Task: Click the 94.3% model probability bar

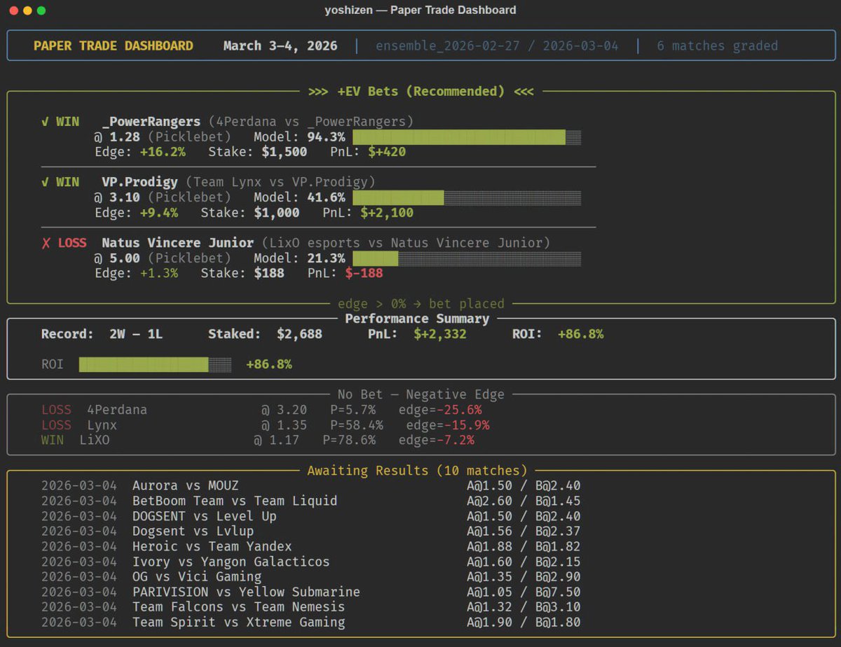Action: click(x=467, y=137)
